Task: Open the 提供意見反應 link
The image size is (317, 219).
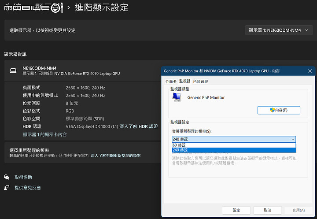Action: coord(28,188)
